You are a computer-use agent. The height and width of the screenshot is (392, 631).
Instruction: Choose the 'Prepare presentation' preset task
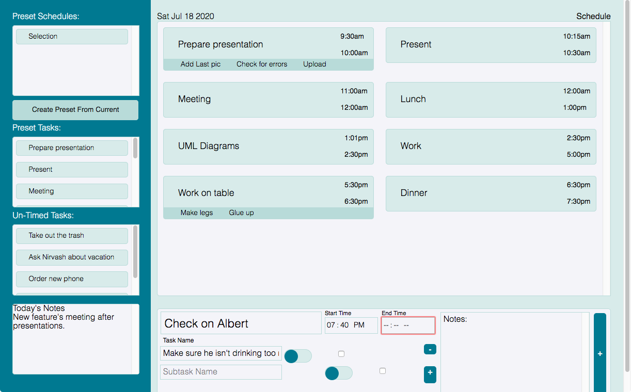pos(72,148)
